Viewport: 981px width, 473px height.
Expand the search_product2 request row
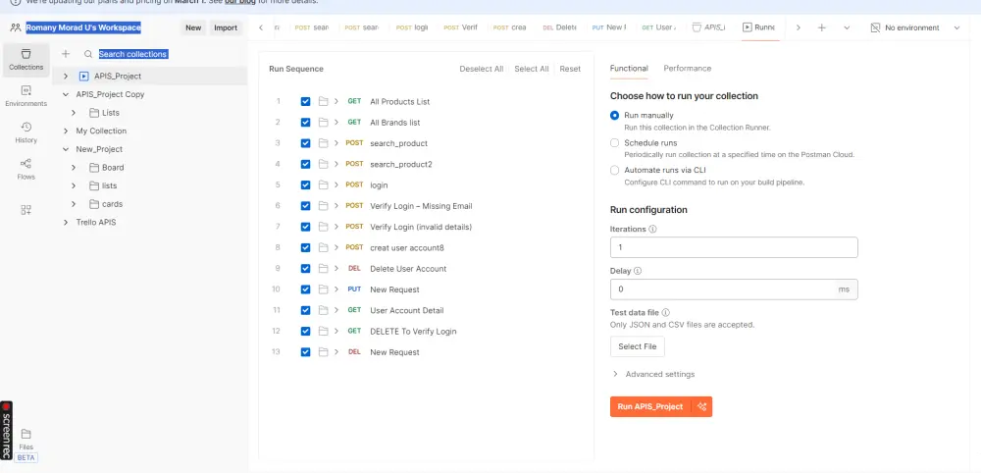pyautogui.click(x=336, y=164)
